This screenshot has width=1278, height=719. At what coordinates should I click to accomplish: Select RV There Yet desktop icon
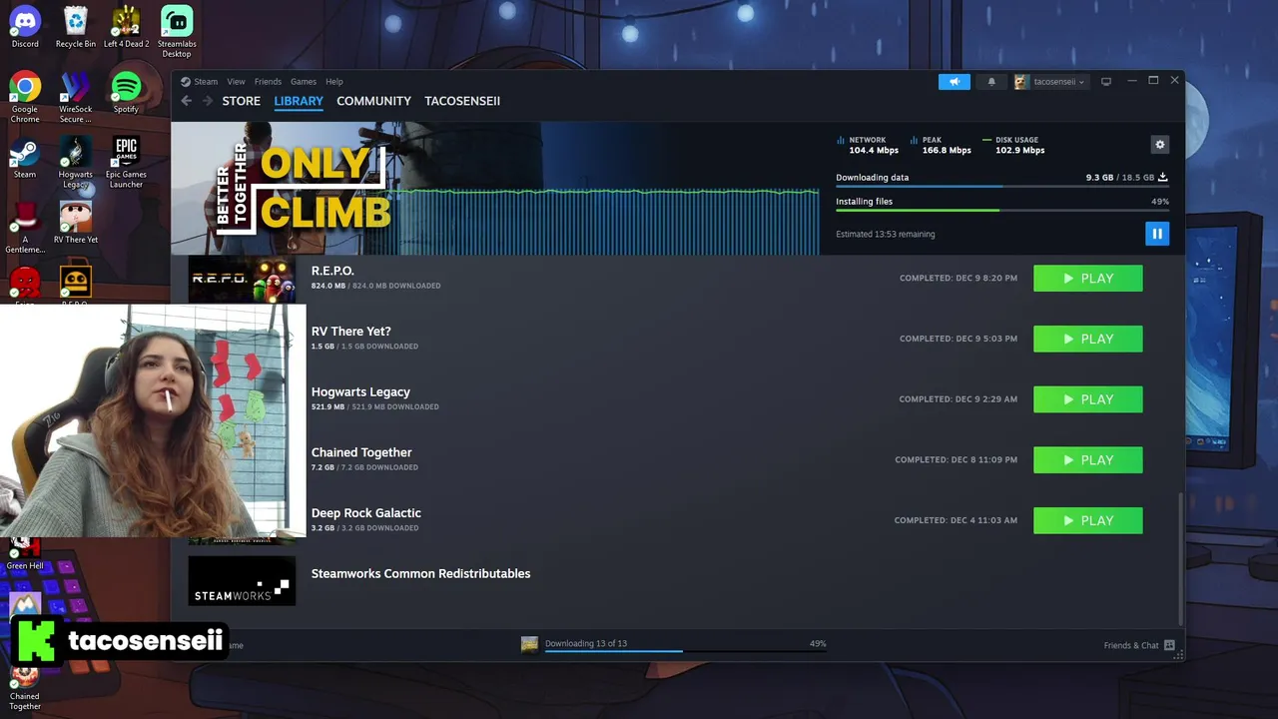click(x=75, y=223)
